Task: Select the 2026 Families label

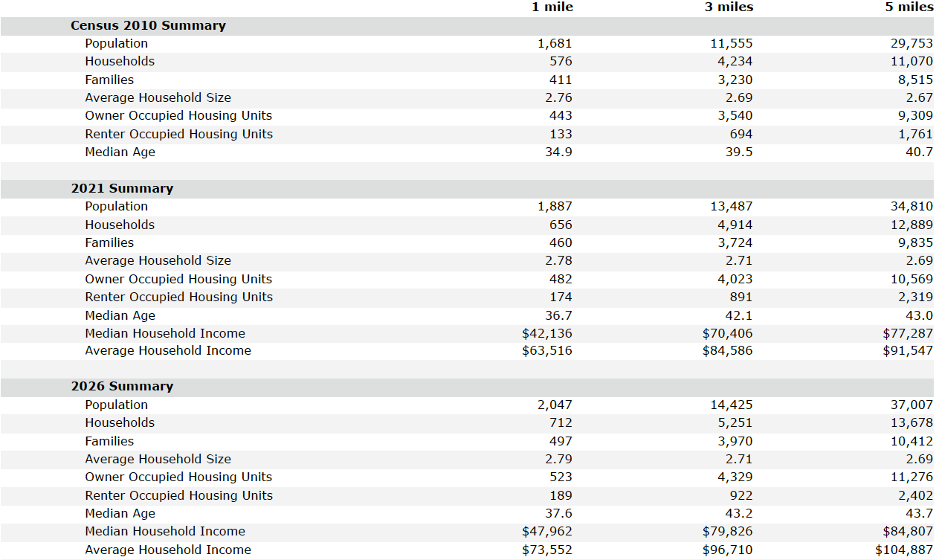Action: 109,441
